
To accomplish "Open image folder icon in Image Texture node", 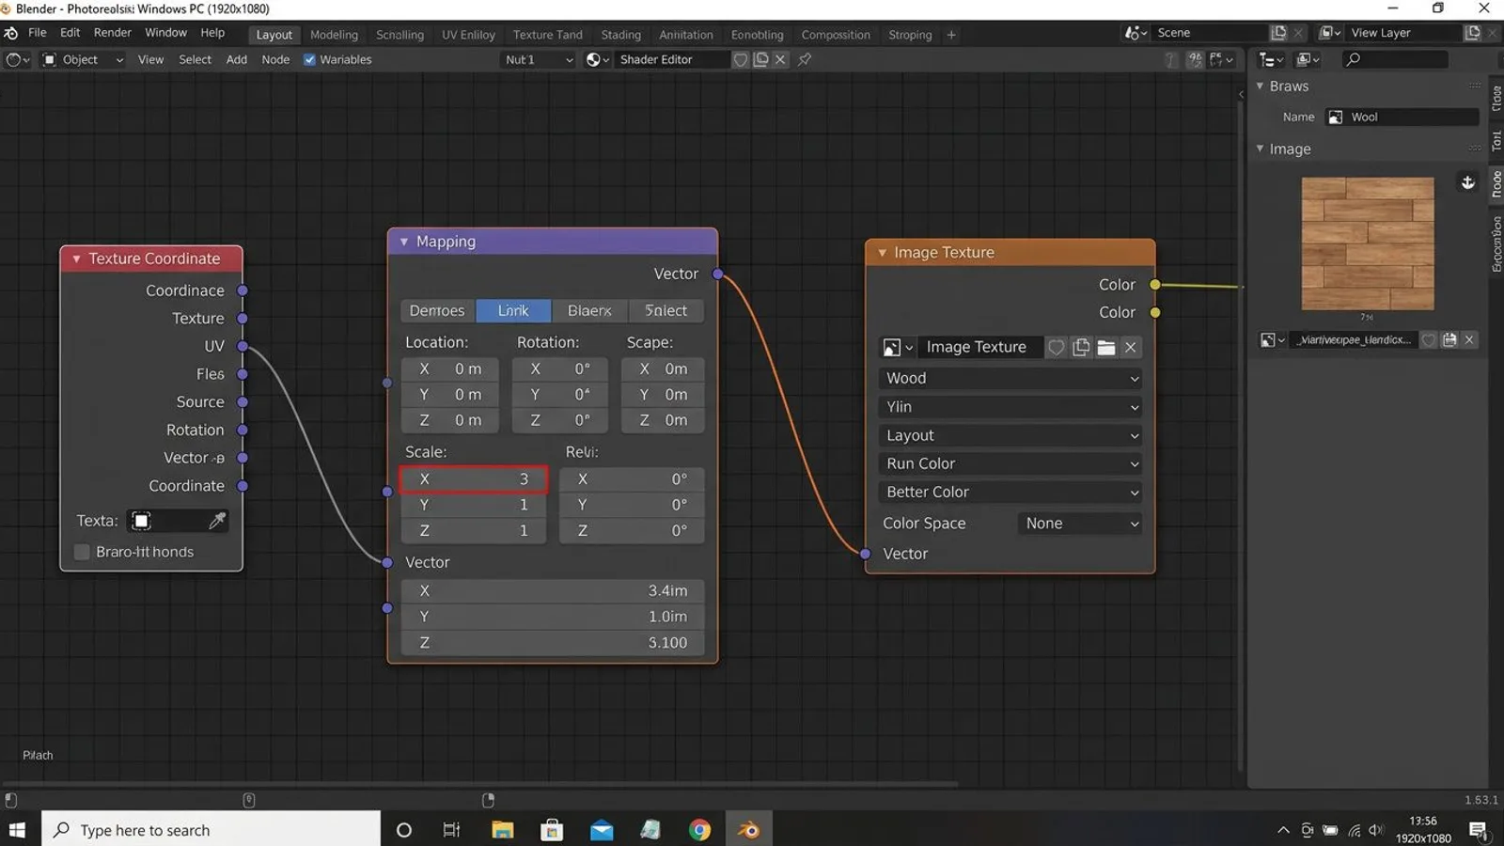I will tap(1106, 348).
